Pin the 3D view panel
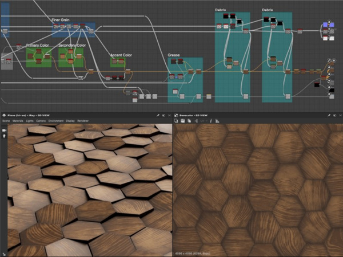The height and width of the screenshot is (257, 343). point(158,115)
